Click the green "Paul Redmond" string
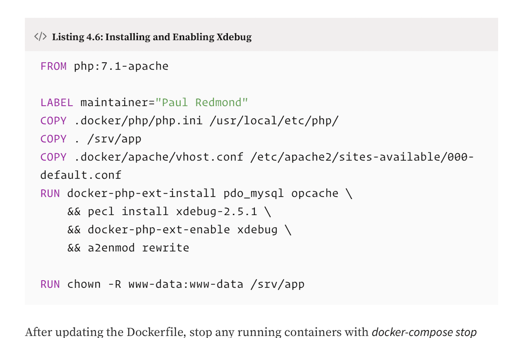 (x=202, y=102)
